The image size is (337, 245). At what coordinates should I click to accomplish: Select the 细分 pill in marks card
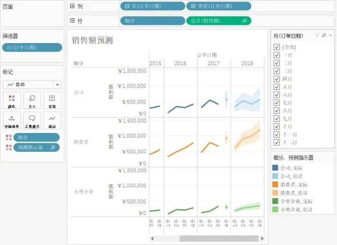[x=37, y=137]
